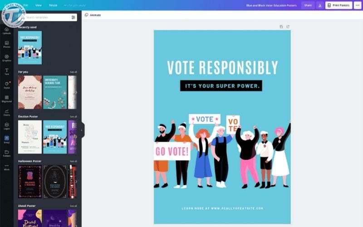The width and height of the screenshot is (363, 227).
Task: Select the University Science Fair template thumbnail
Action: [55, 92]
